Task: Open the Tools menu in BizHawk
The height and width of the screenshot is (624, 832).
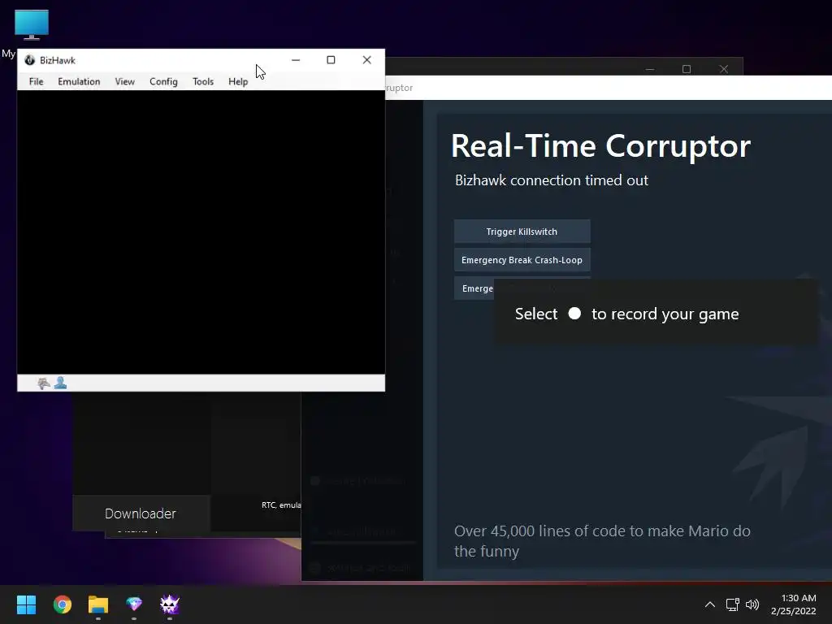Action: pos(202,82)
